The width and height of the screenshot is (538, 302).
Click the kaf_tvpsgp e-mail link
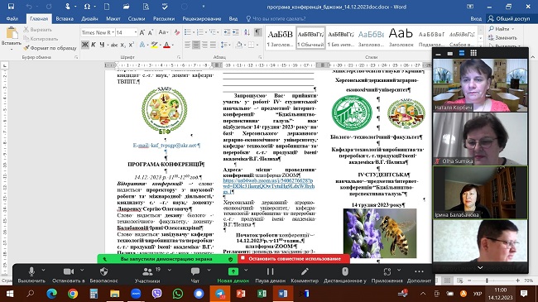(166, 145)
